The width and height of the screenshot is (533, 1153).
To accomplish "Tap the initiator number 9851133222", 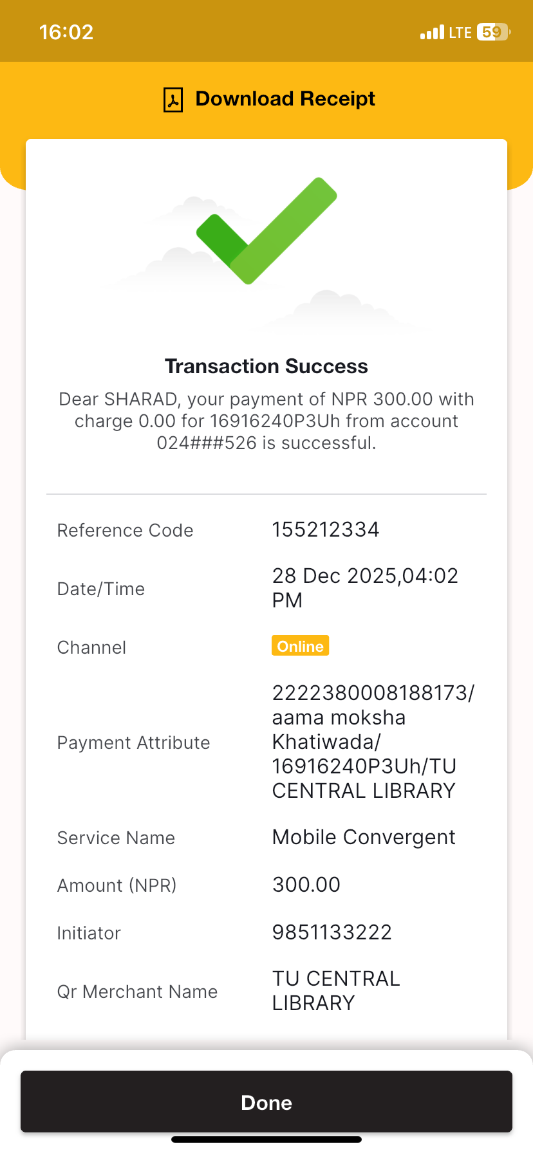I will [332, 932].
